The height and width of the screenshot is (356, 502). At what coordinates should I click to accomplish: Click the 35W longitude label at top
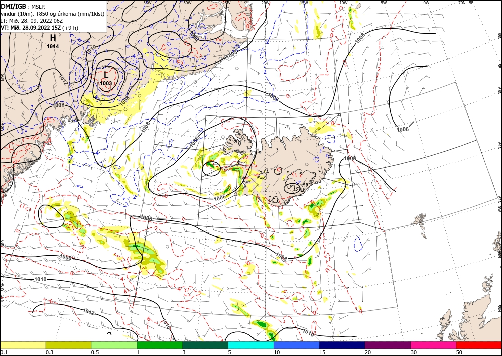click(x=147, y=3)
